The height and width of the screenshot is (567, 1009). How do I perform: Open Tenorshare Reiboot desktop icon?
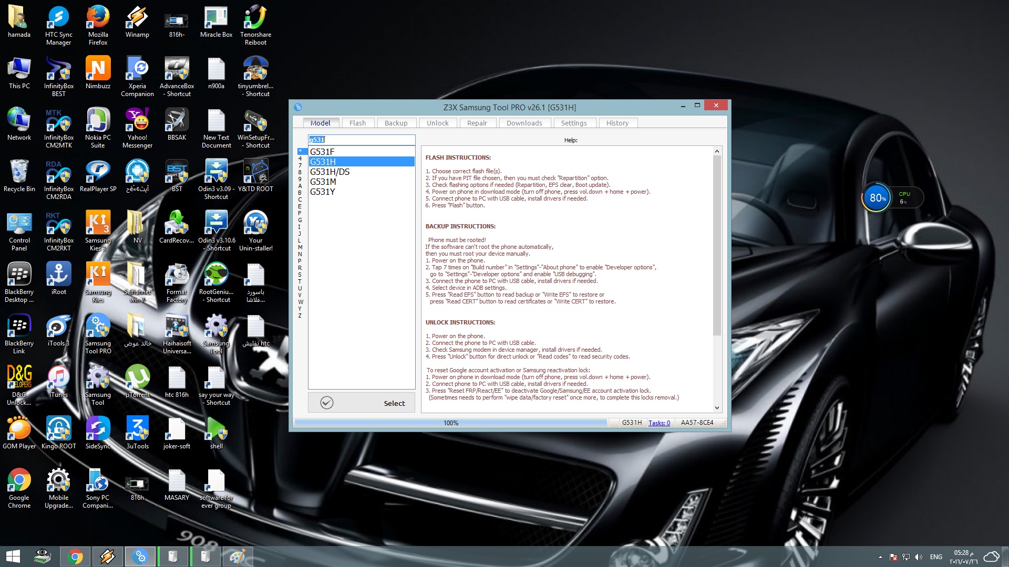255,25
